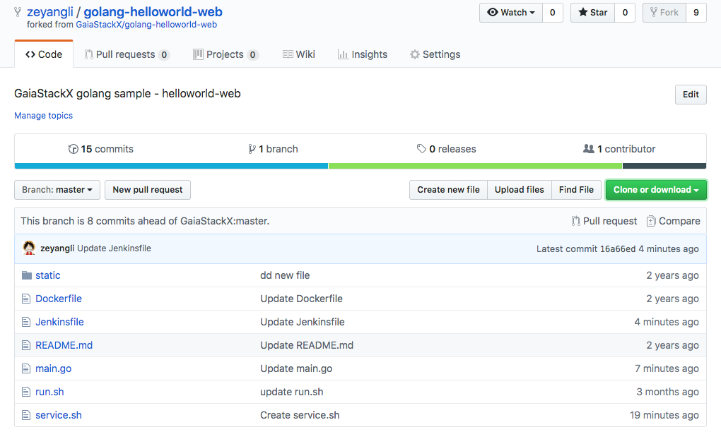This screenshot has width=721, height=432.
Task: Click the branch icon beside 1 branch
Action: click(x=252, y=149)
